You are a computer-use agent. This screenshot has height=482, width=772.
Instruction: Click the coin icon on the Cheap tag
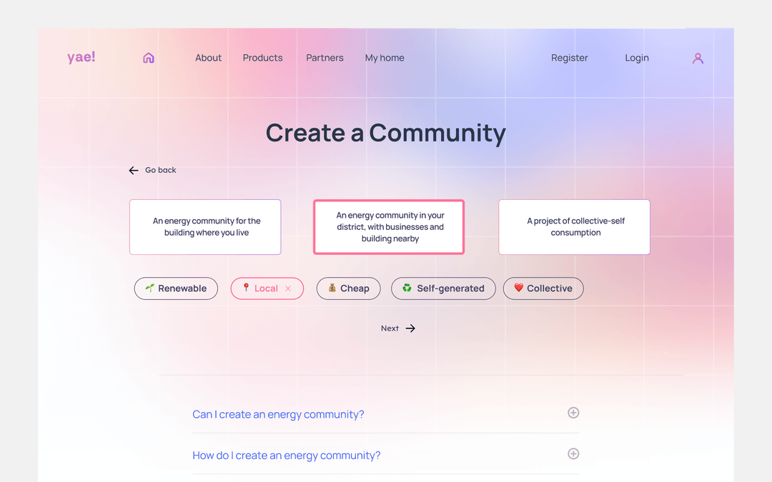(x=332, y=288)
